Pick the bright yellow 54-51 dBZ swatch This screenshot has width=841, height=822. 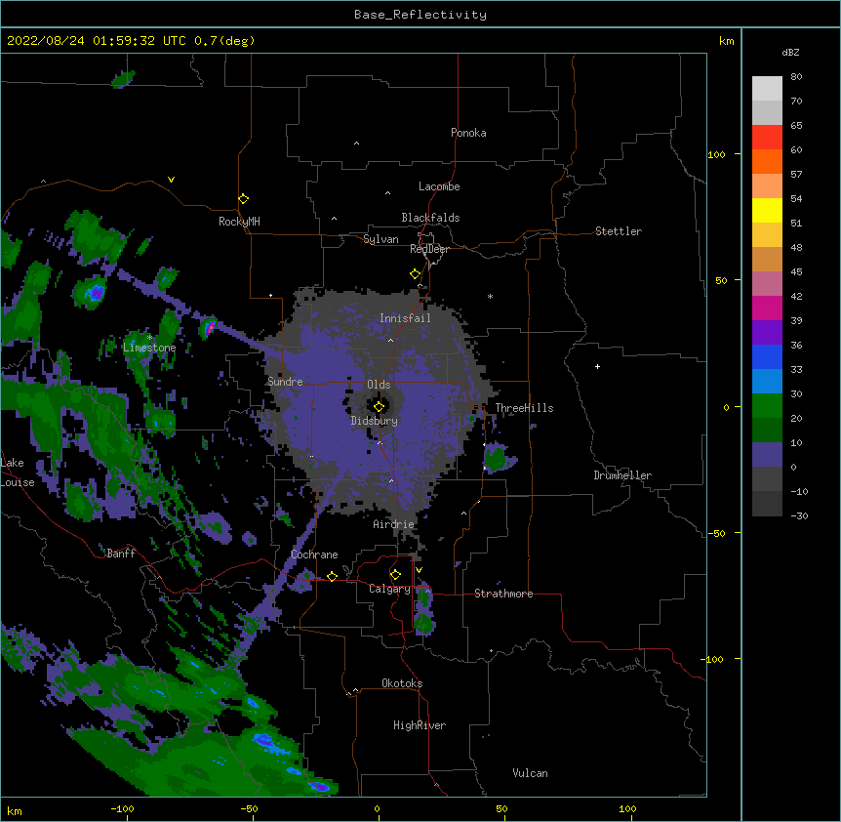click(x=767, y=210)
